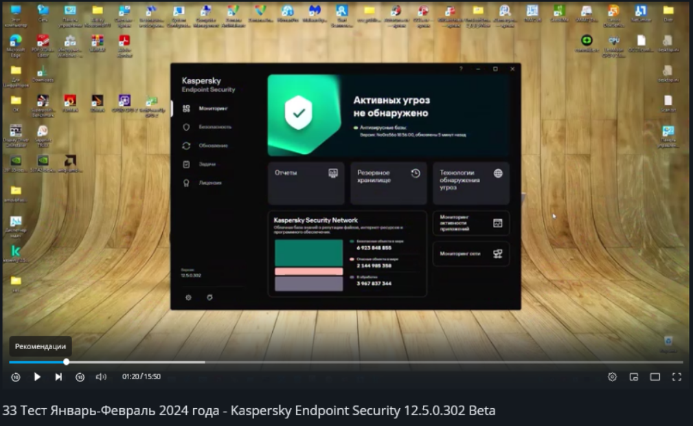This screenshot has height=426, width=693.
Task: Open Диспетчер задач desktop shortcut
Action: pyautogui.click(x=16, y=227)
